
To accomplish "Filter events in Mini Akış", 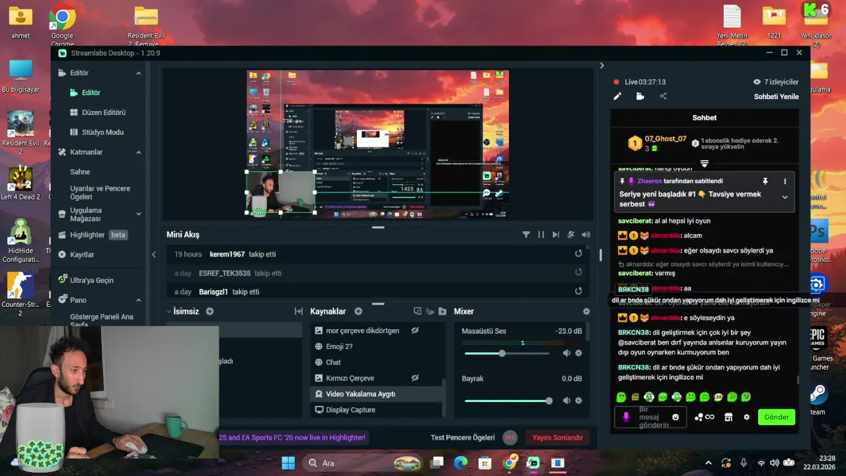I will tap(526, 235).
